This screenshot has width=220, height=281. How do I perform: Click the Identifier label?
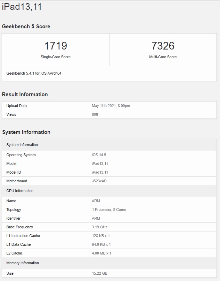coord(14,218)
